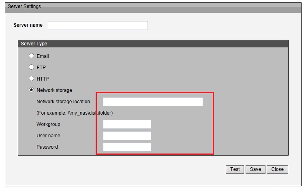Choose the FTP server type option

(31, 67)
